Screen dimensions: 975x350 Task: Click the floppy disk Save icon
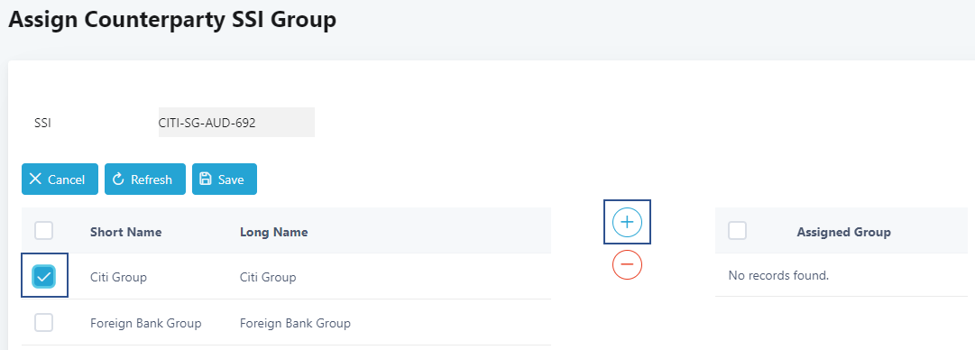pyautogui.click(x=206, y=179)
